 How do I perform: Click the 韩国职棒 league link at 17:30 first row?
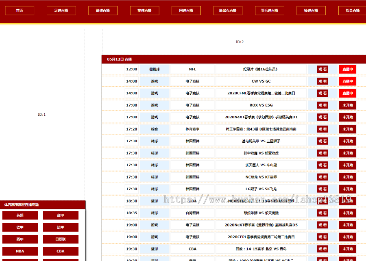tap(192, 141)
